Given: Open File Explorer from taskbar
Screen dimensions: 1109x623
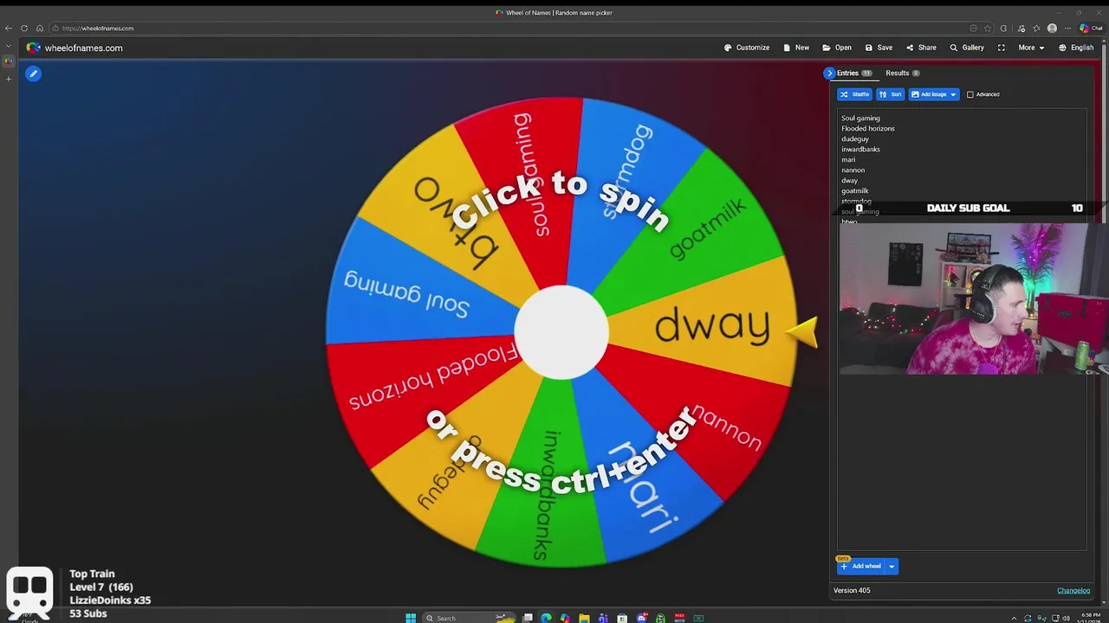Looking at the screenshot, I should 584,618.
